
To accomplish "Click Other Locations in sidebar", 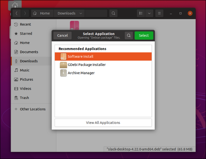I will (33, 109).
